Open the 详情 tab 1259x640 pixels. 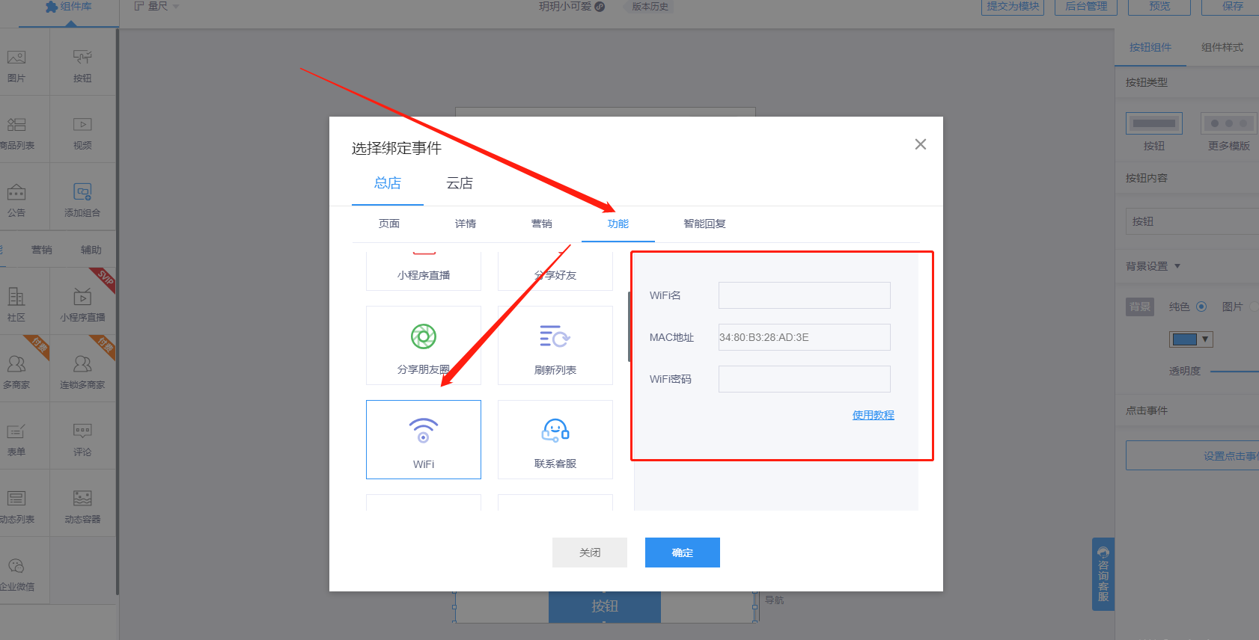[466, 224]
